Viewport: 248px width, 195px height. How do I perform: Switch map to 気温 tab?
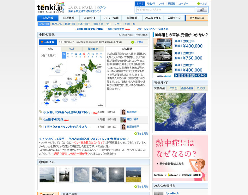click(x=72, y=49)
